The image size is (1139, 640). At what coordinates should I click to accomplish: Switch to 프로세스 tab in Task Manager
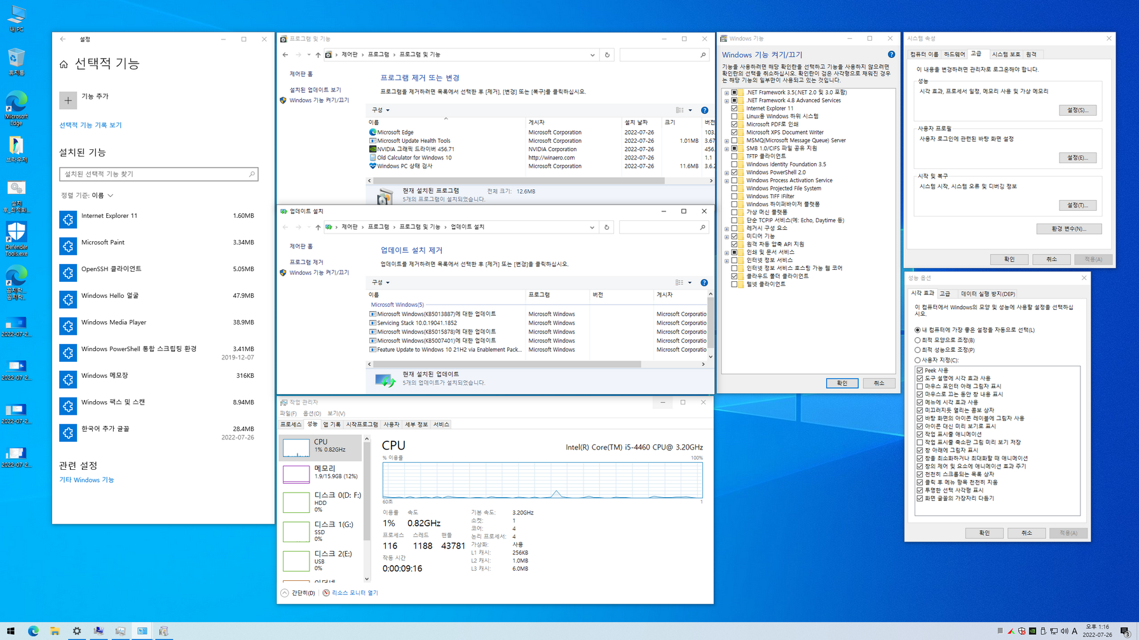[291, 425]
